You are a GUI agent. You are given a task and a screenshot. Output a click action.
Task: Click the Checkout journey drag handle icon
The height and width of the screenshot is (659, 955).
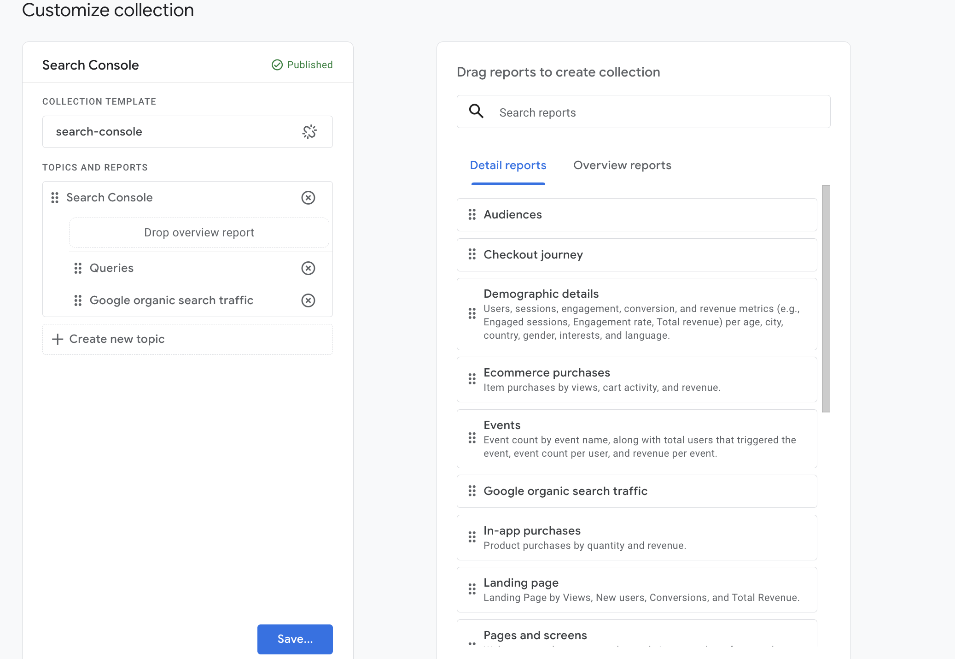pos(472,254)
